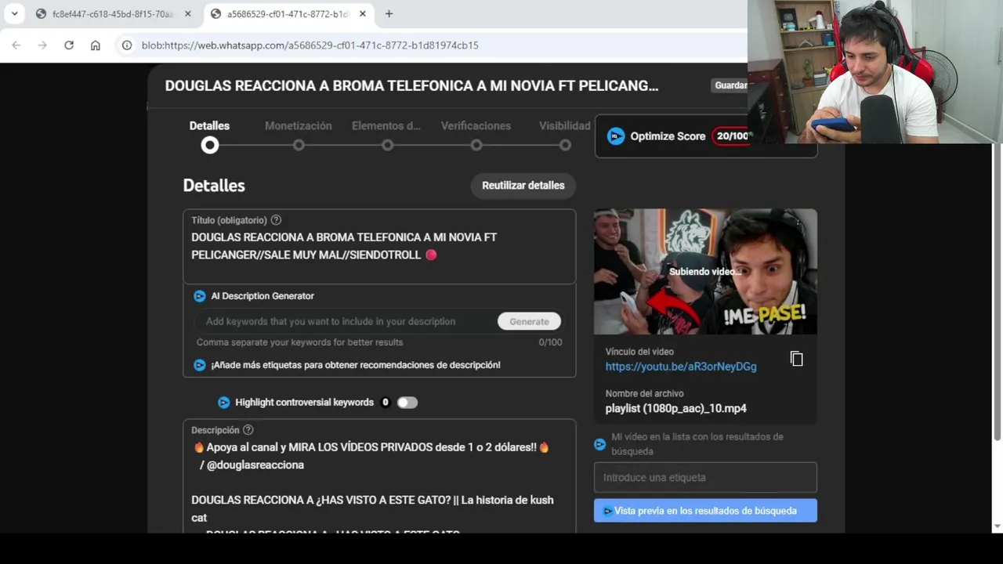This screenshot has height=564, width=1003.
Task: Open help icon next to Descripción
Action: click(x=248, y=430)
